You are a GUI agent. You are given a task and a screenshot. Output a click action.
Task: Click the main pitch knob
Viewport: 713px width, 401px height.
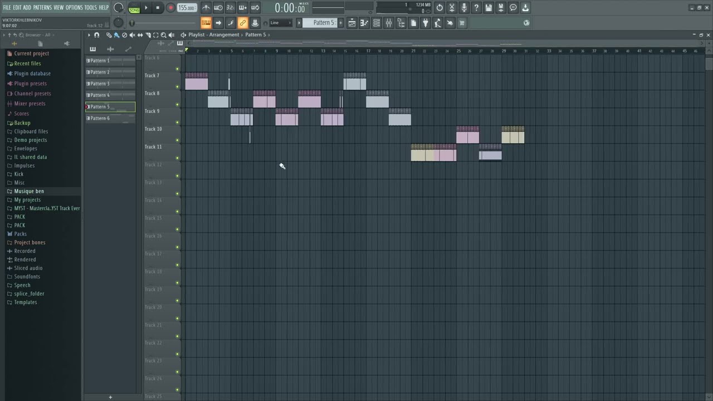pos(119,23)
